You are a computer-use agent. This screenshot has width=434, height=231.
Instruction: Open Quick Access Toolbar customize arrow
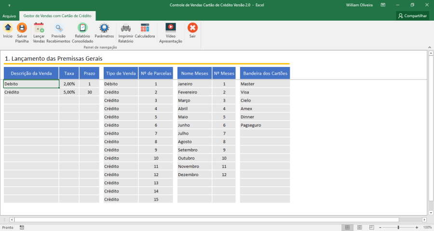9,5
